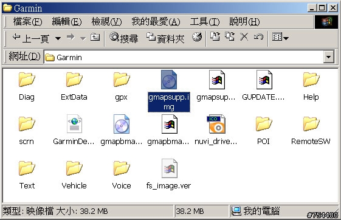Click the Windows logo throbber
341x220 pixels.
(326, 22)
